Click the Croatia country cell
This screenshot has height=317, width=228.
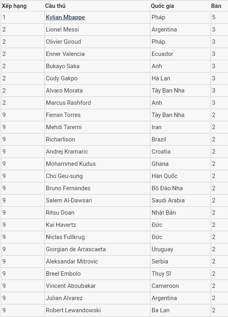click(x=180, y=152)
